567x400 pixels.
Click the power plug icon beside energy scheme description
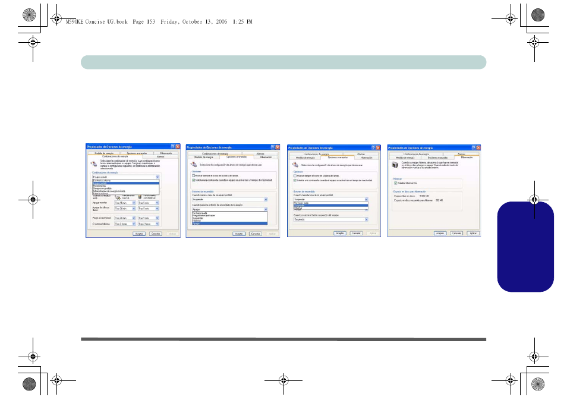coord(93,165)
